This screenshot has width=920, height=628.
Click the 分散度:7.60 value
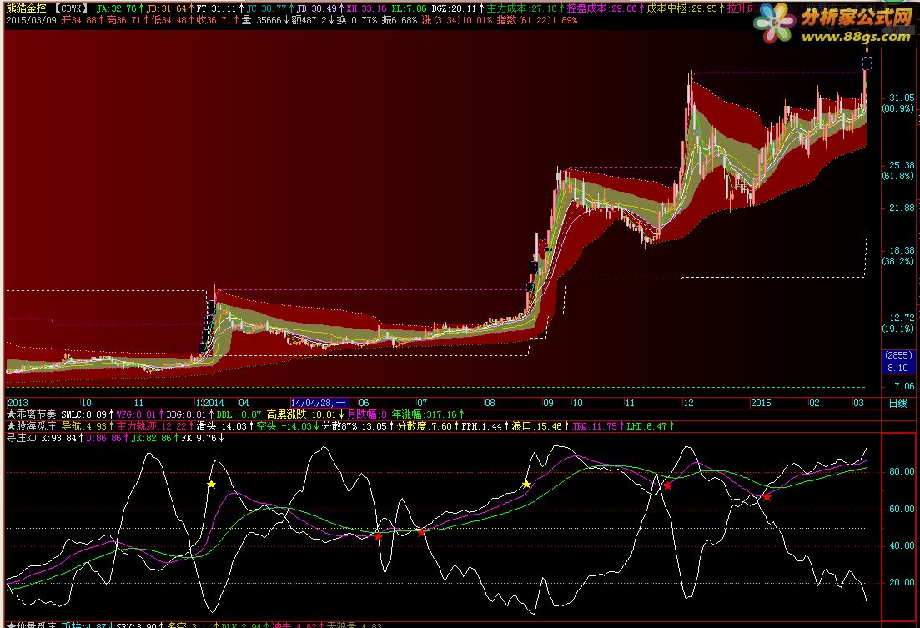tap(424, 426)
